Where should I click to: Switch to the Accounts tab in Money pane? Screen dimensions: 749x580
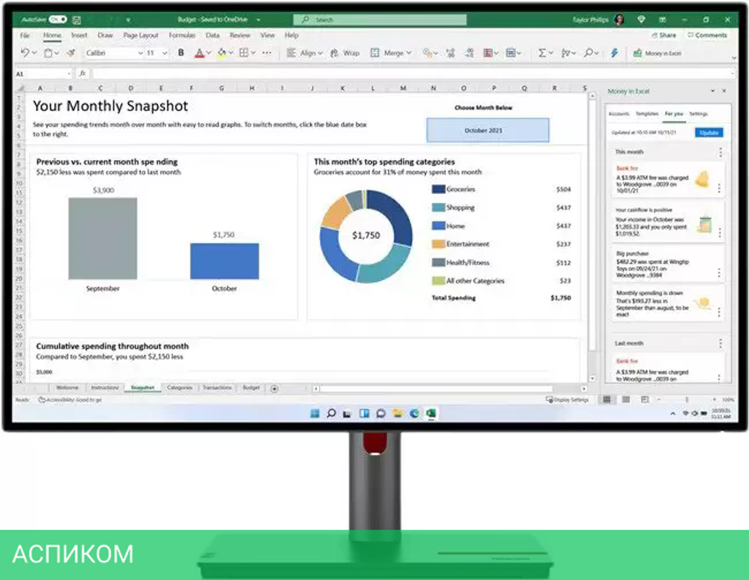click(619, 114)
